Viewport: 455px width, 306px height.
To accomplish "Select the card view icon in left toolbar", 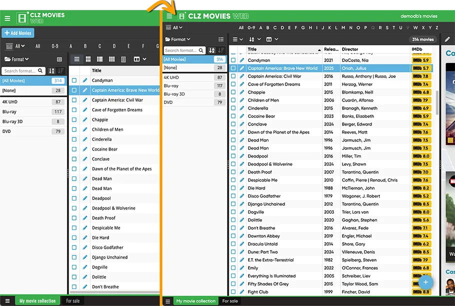I will (x=100, y=59).
